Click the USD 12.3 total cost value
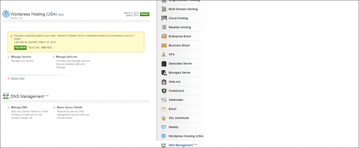Viewport: 359px width, 148px height. click(x=46, y=48)
